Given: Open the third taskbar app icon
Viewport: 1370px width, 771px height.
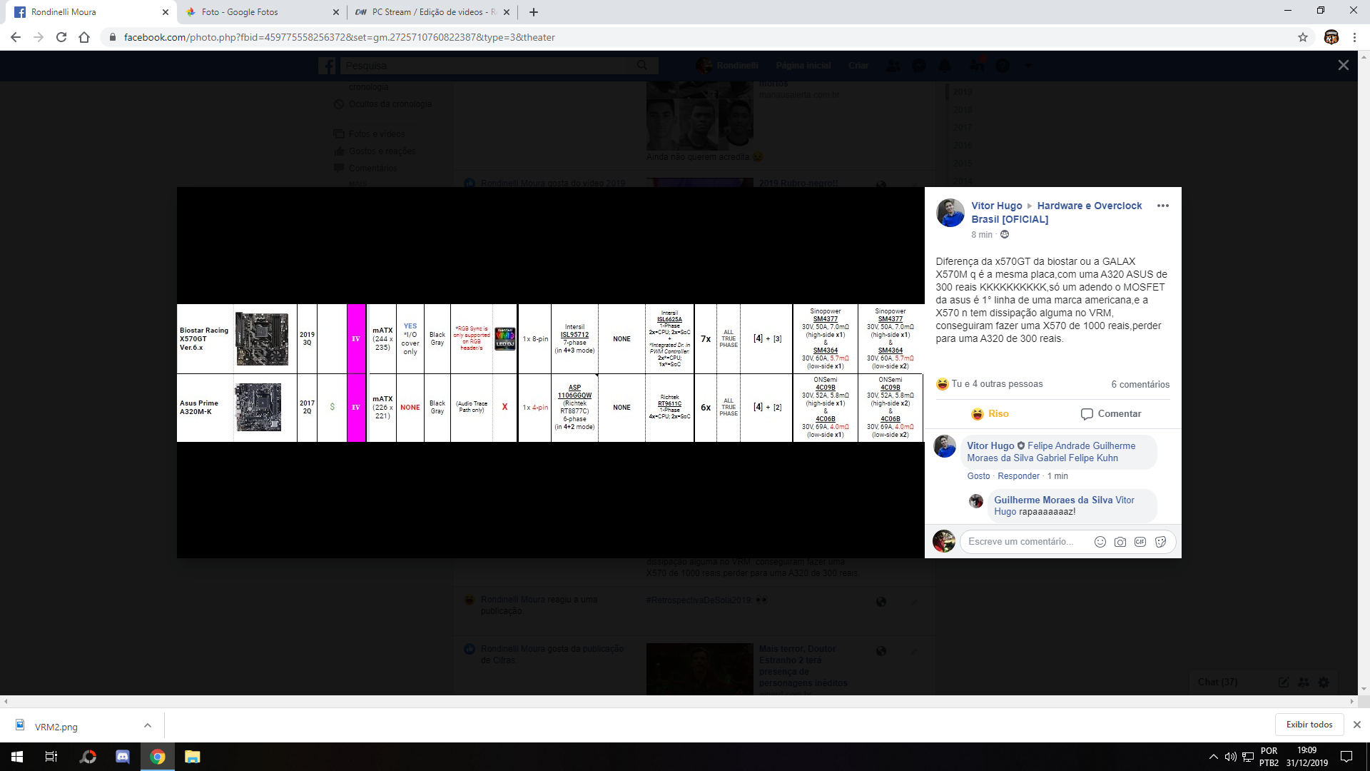Looking at the screenshot, I should (x=88, y=757).
